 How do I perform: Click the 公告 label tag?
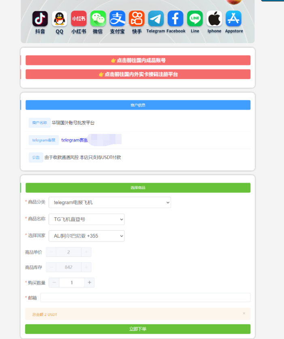36,158
